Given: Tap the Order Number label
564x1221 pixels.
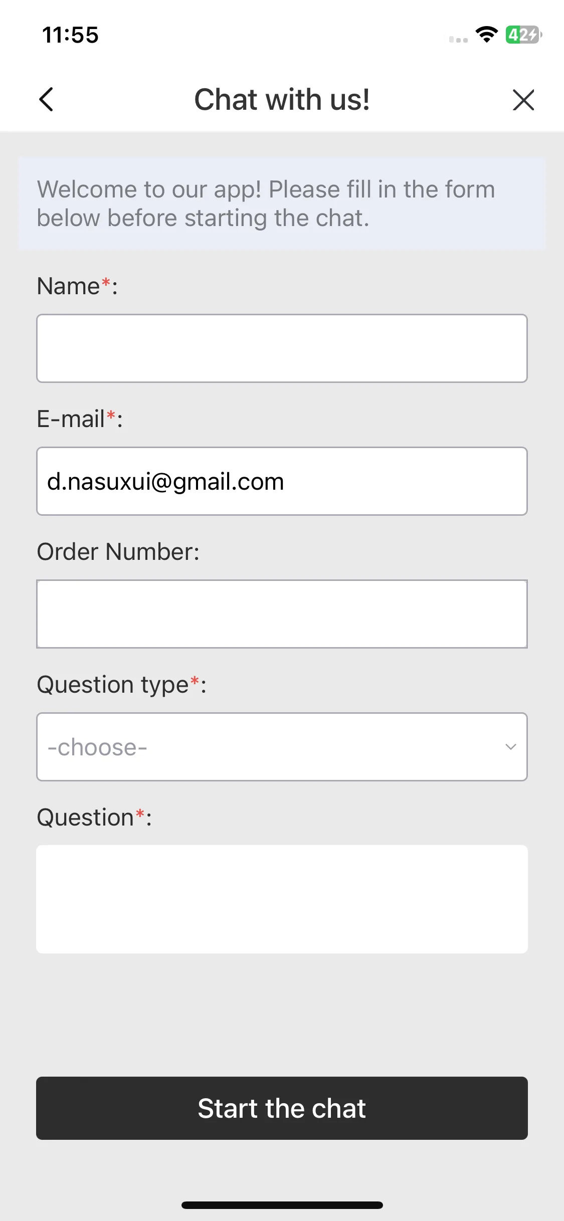Looking at the screenshot, I should click(118, 552).
